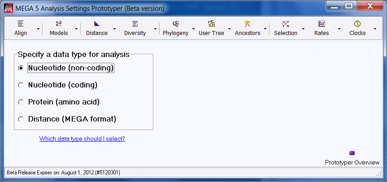Open the Align toolbar icon
This screenshot has height=182, width=387.
pos(21,24)
